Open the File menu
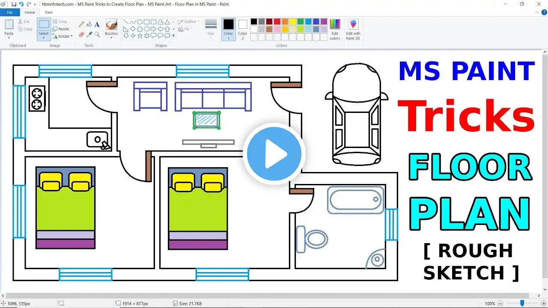The image size is (548, 308). pyautogui.click(x=9, y=12)
